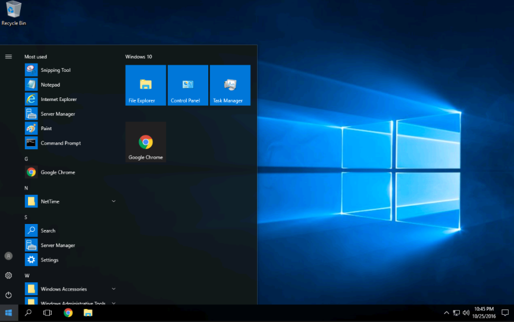Click the File Explorer tile
The height and width of the screenshot is (322, 514).
coord(146,85)
